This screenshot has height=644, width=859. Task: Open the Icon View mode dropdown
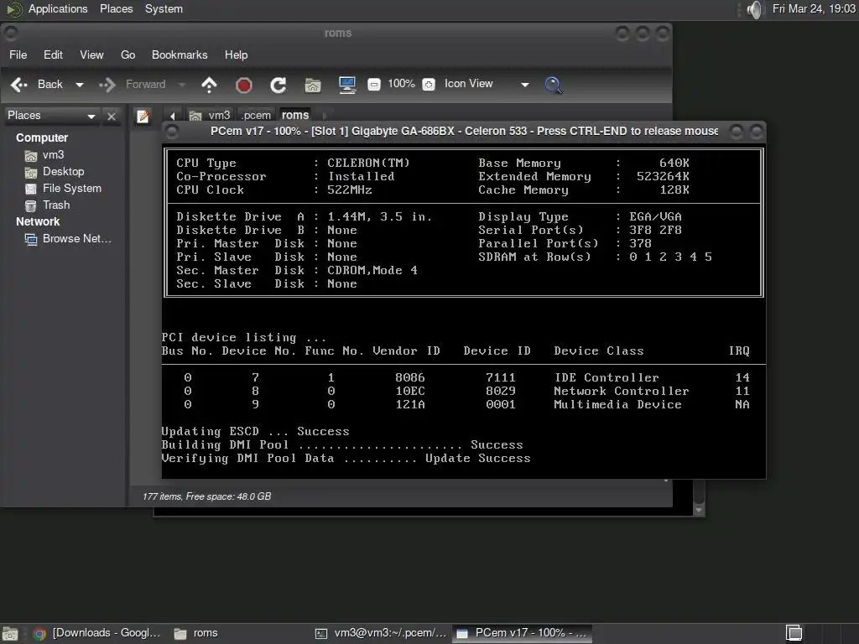pyautogui.click(x=487, y=84)
